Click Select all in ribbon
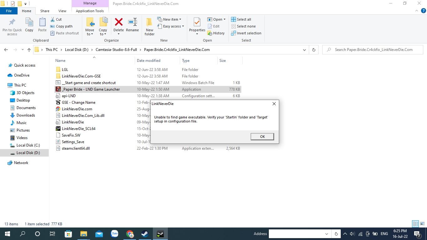The width and height of the screenshot is (427, 240). tap(241, 19)
